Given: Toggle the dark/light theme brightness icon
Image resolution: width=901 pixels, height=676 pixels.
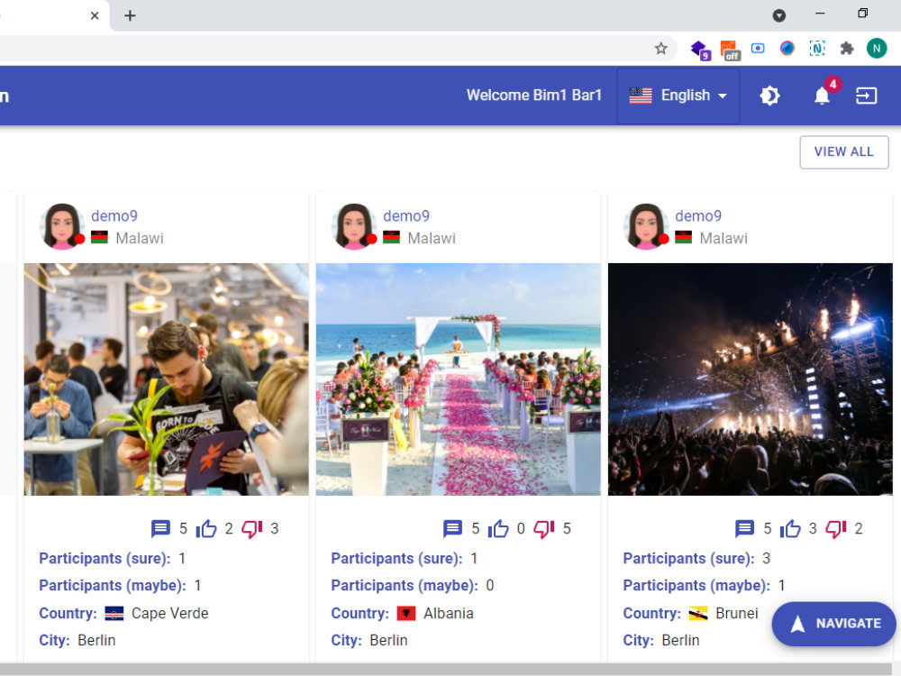Looking at the screenshot, I should click(769, 96).
